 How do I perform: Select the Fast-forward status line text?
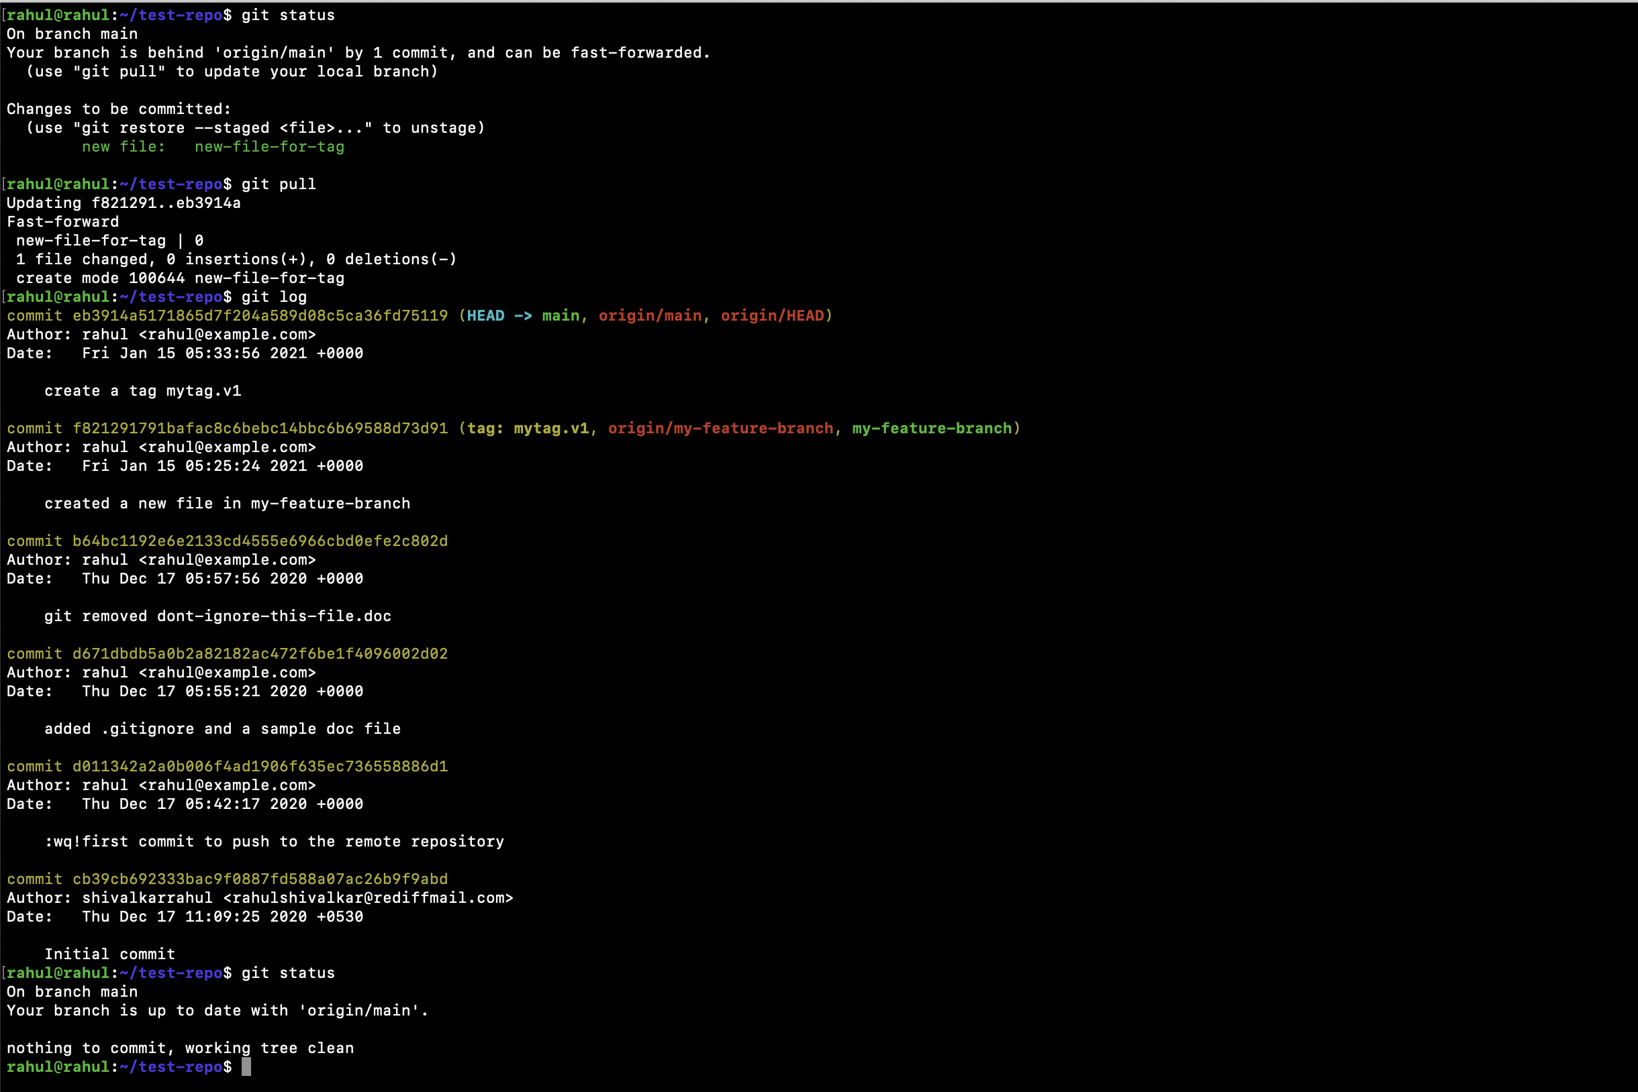point(62,221)
